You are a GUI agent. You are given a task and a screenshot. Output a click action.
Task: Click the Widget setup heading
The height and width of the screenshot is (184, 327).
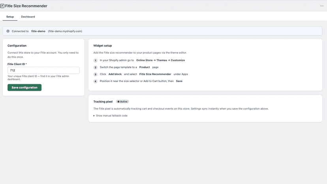click(x=103, y=45)
